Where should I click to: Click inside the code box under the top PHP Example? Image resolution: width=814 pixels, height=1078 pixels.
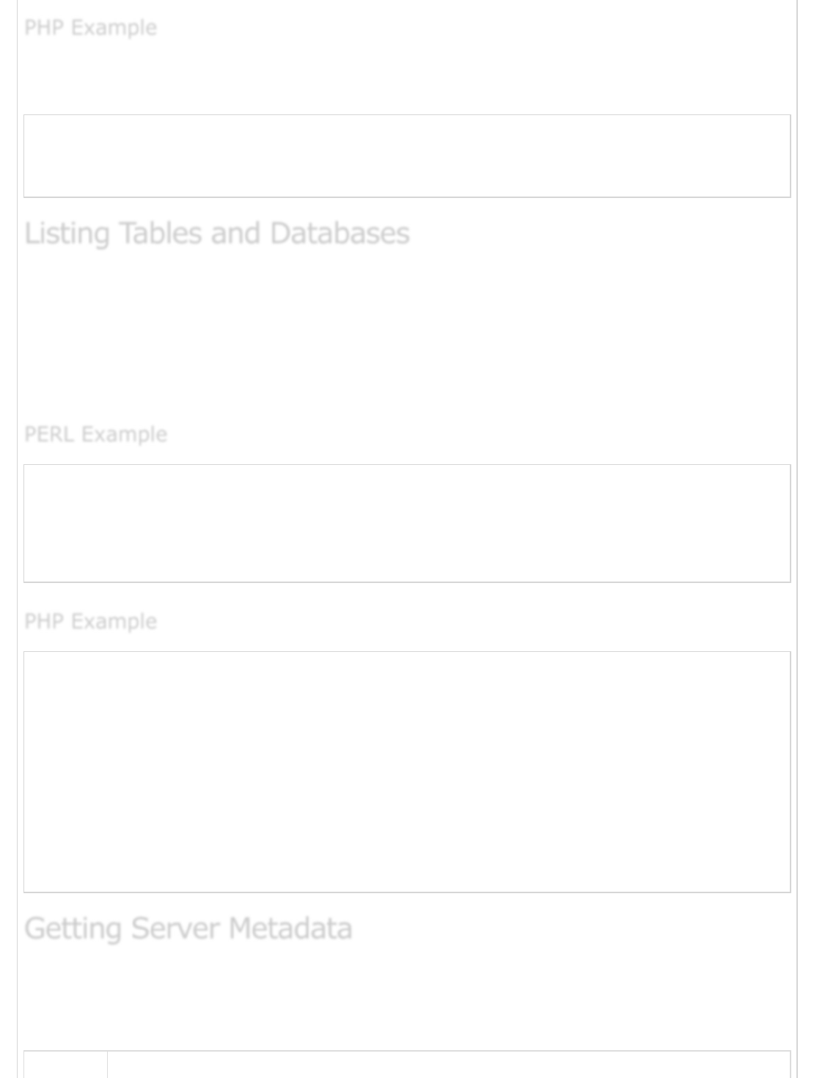click(x=407, y=155)
